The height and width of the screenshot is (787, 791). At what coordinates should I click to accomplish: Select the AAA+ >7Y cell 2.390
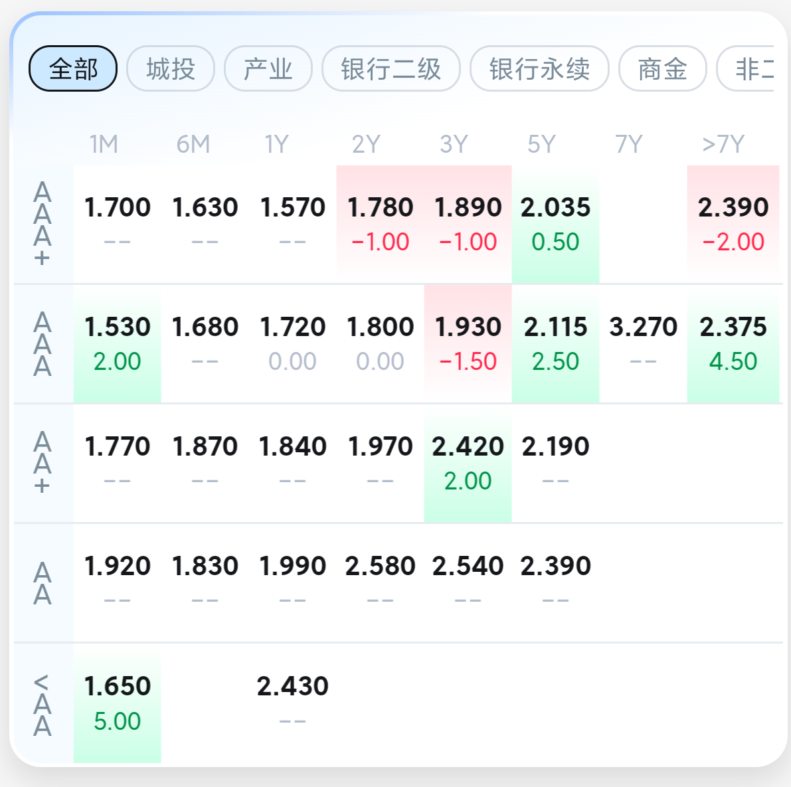733,222
